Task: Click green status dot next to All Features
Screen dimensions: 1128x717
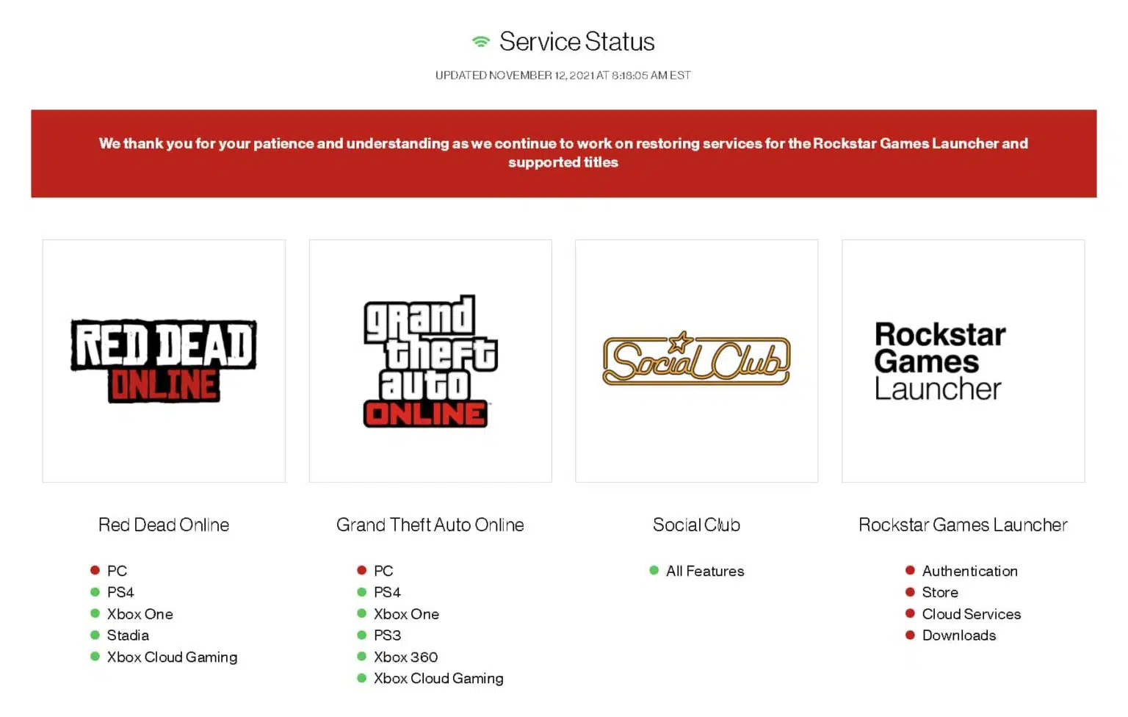Action: point(654,570)
